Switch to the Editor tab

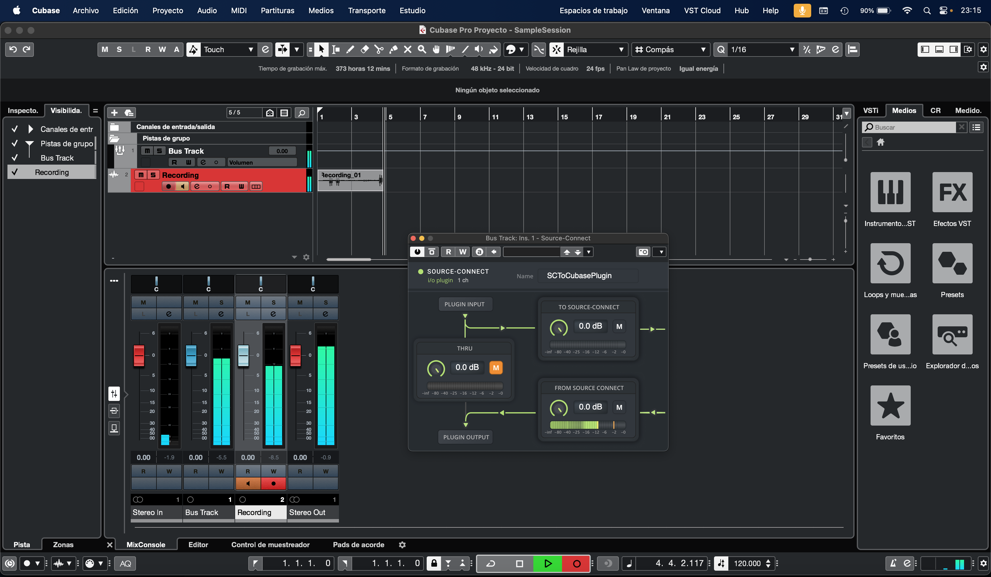[198, 545]
